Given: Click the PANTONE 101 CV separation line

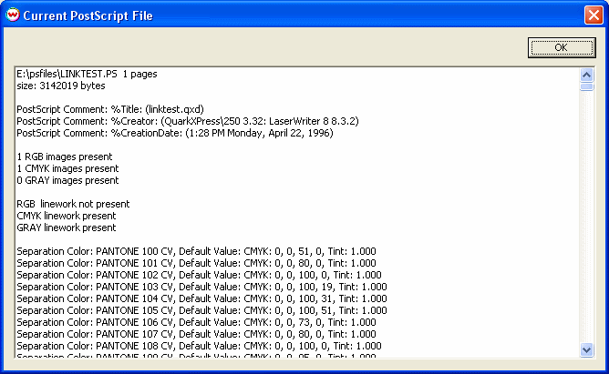Looking at the screenshot, I should click(x=196, y=263).
